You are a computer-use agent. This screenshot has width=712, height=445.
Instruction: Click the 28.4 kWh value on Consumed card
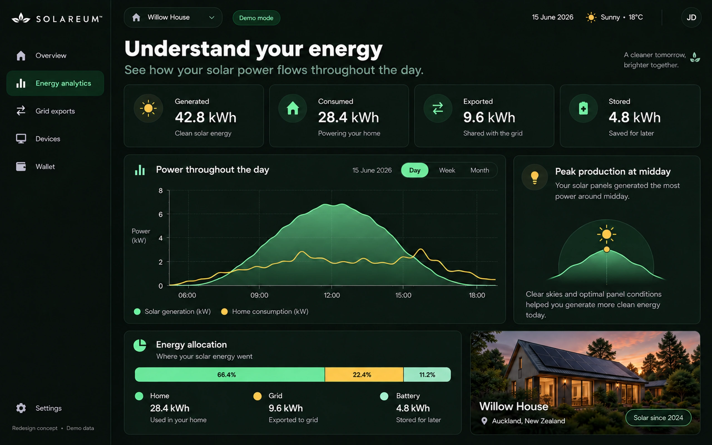coord(348,117)
